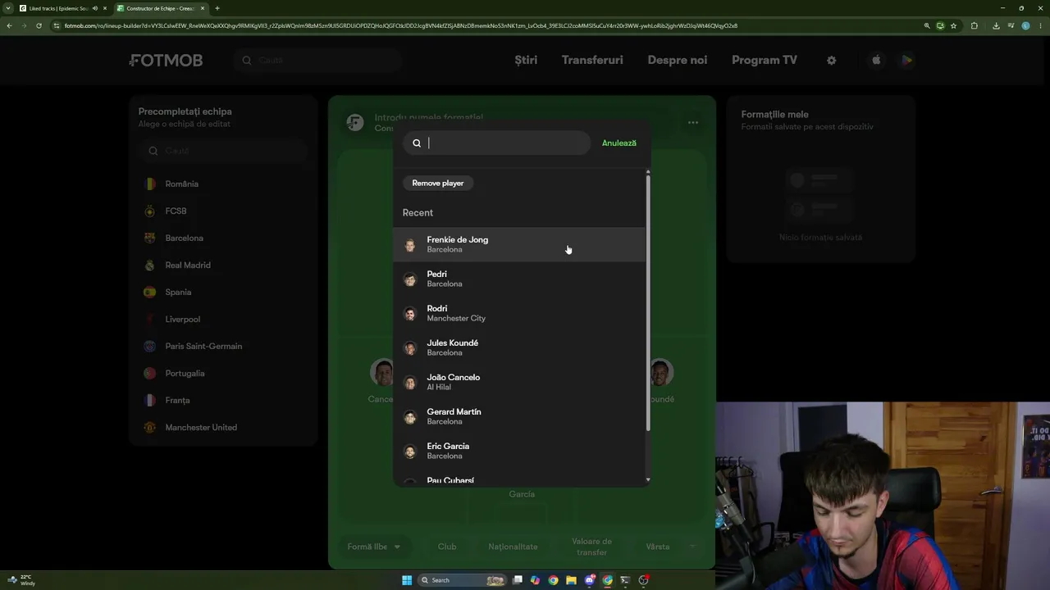
Task: Choose Real Madrid in the team list
Action: click(x=223, y=265)
